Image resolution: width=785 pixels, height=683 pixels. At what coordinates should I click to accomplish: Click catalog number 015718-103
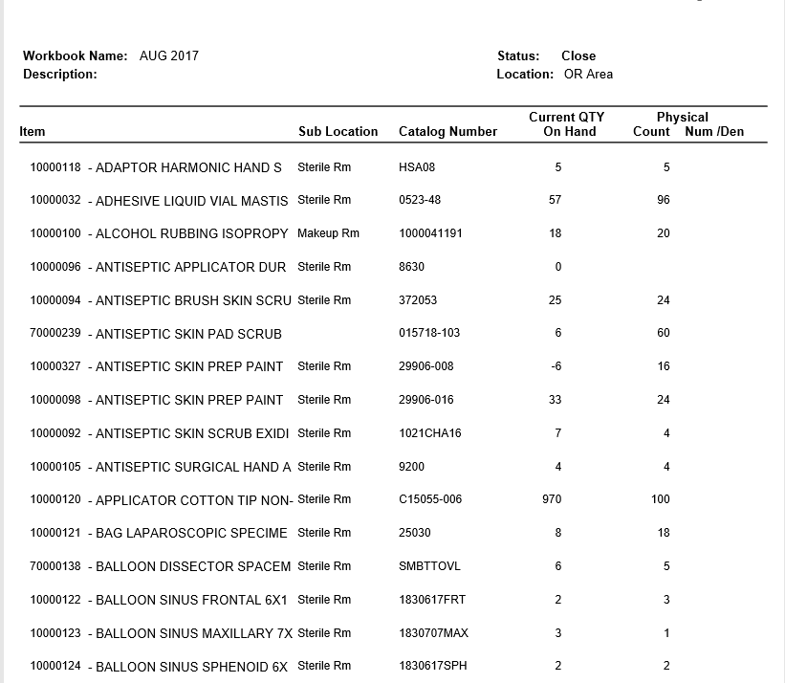tap(429, 333)
